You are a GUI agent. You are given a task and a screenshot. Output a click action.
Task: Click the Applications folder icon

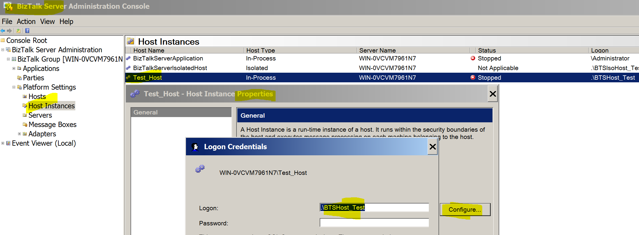pyautogui.click(x=19, y=68)
